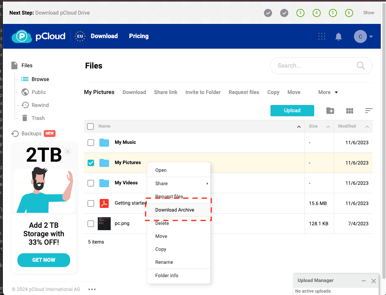The width and height of the screenshot is (386, 295).
Task: Open Public in the sidebar
Action: [39, 92]
